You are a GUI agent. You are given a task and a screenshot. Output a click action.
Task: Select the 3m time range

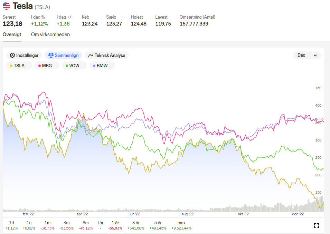coord(66,225)
